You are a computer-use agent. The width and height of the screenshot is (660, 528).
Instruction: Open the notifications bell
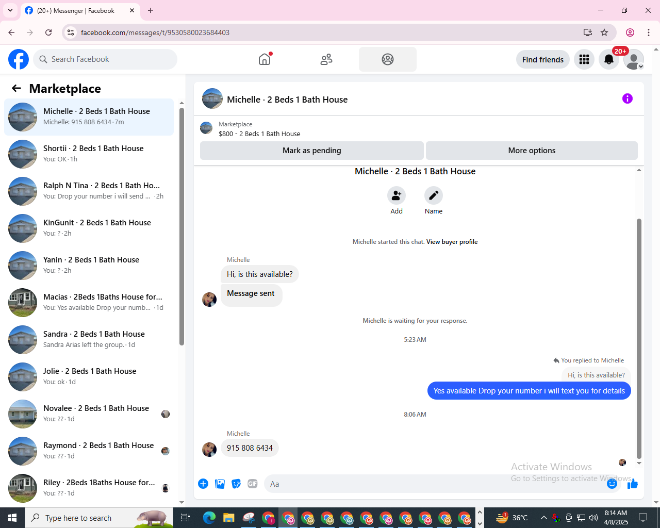(609, 59)
